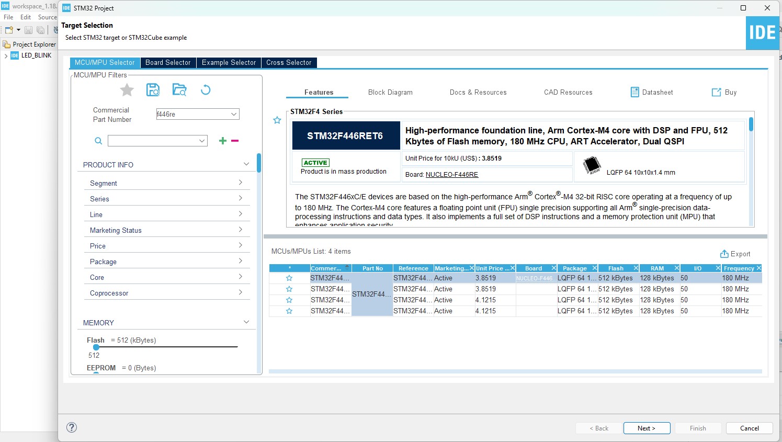Click the LQFP chip package image
The width and height of the screenshot is (782, 442).
coord(592,165)
